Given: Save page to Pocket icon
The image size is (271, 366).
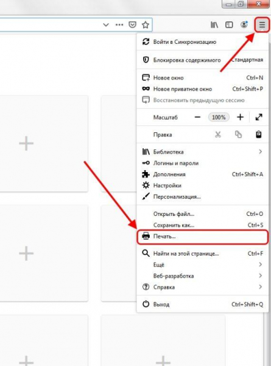Looking at the screenshot, I should point(132,24).
